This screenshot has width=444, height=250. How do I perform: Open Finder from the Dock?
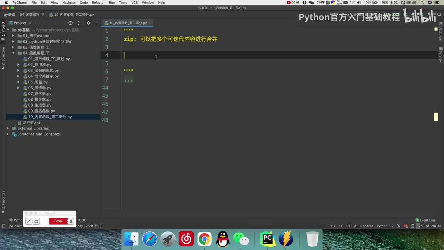tap(131, 239)
